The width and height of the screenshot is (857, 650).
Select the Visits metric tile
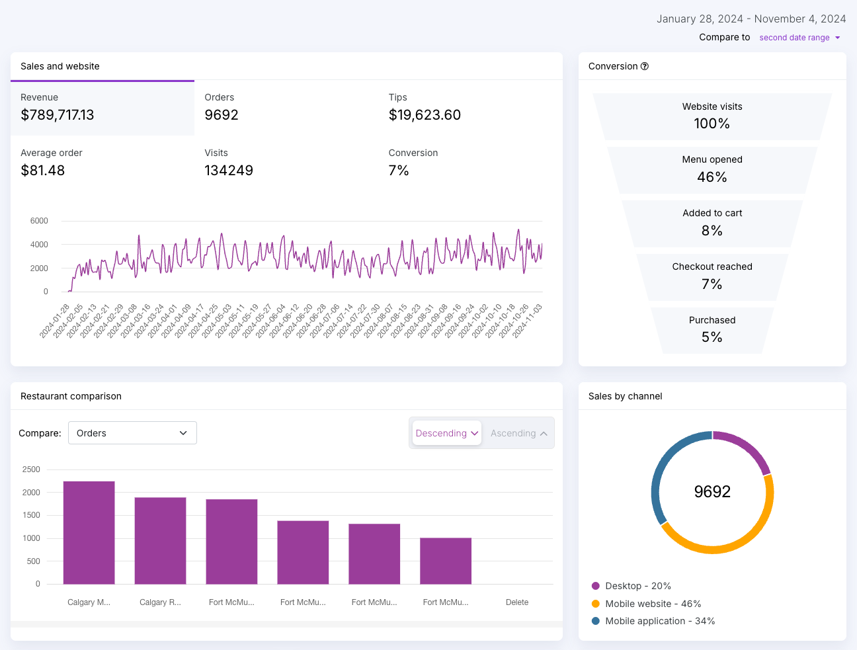pos(286,163)
